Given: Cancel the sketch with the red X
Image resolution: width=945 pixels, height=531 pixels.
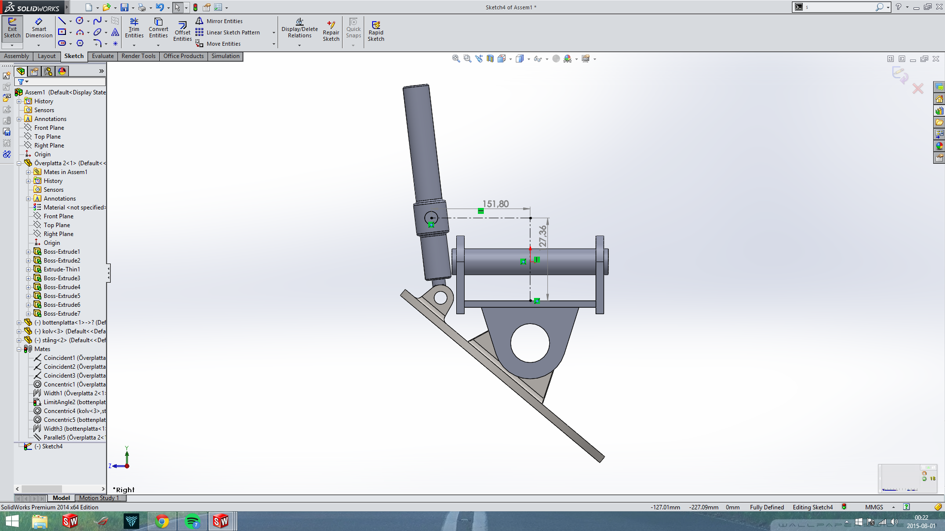Looking at the screenshot, I should [x=917, y=89].
